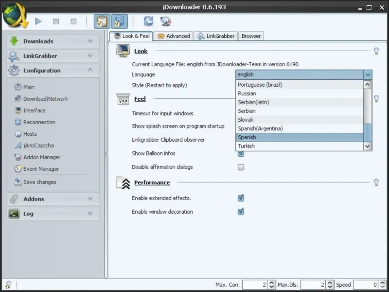
Task: Select the highlighted Spanish language entry
Action: point(300,137)
